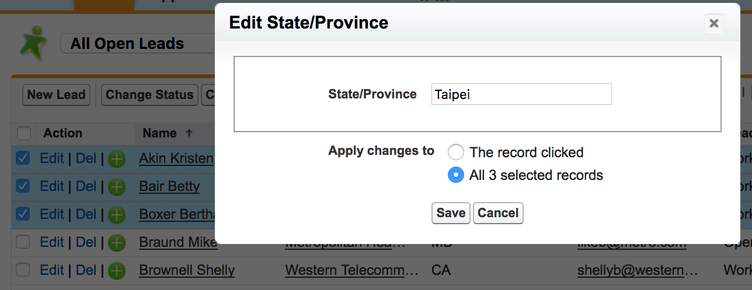This screenshot has height=290, width=752.
Task: Uncheck the Akin Kristen row checkbox
Action: [x=23, y=158]
